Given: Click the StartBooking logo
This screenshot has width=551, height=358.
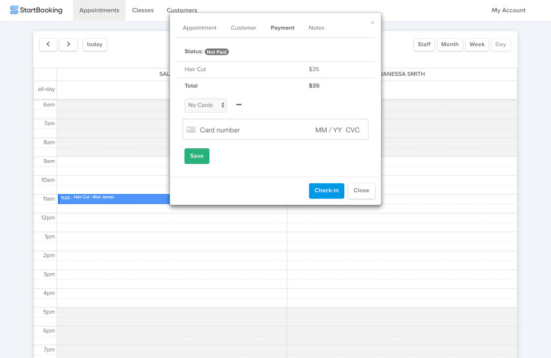Looking at the screenshot, I should point(36,10).
